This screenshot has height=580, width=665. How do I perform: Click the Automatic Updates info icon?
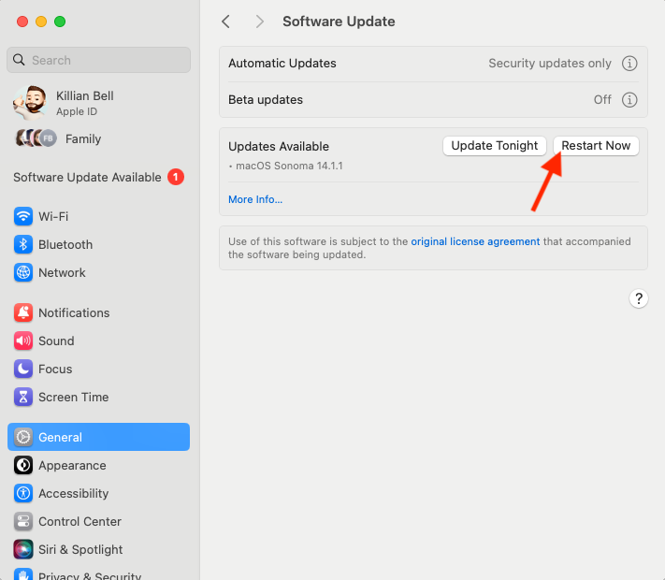(629, 64)
